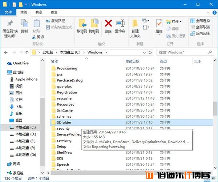Click the Properties quick access toolbar icon
This screenshot has width=218, height=182.
14,4
